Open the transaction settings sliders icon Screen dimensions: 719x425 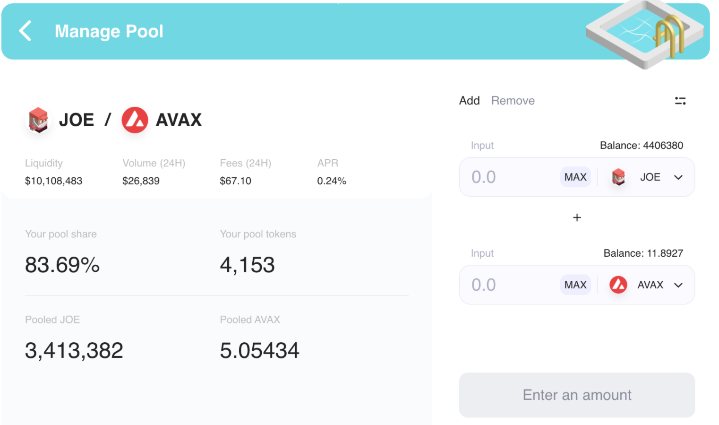(680, 101)
